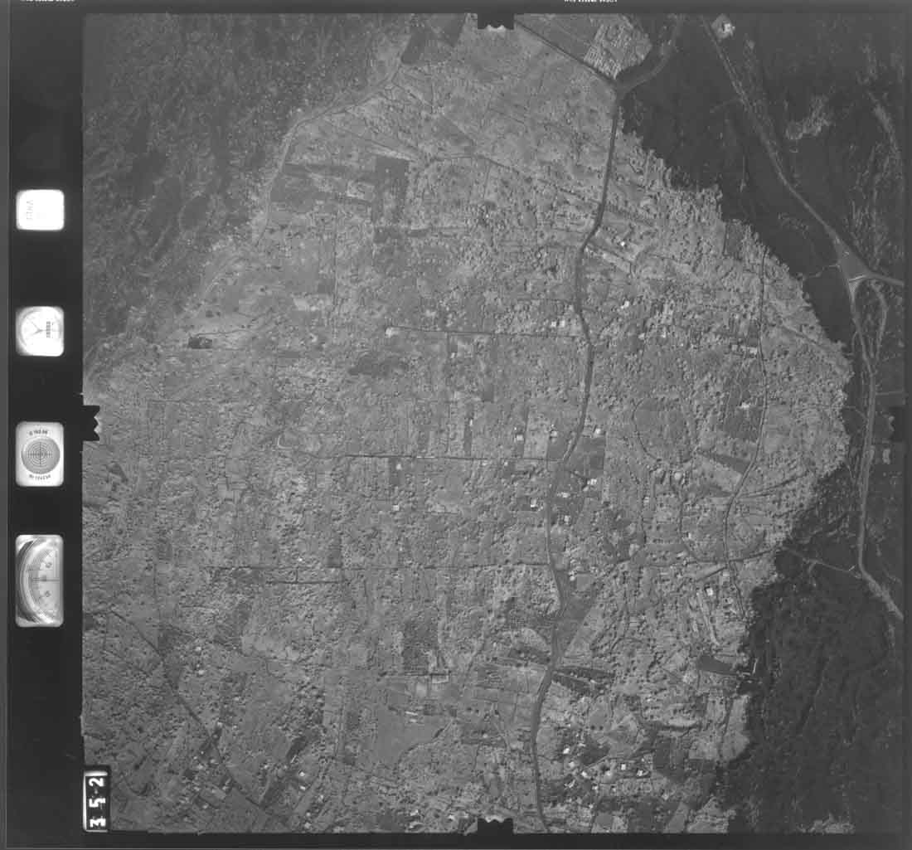Click the circular bubble level instrument
Viewport: 912px width, 850px height.
40,454
